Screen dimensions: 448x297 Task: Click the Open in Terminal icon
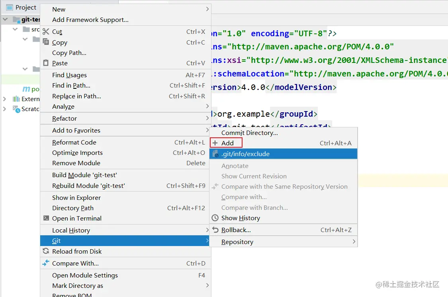46,218
